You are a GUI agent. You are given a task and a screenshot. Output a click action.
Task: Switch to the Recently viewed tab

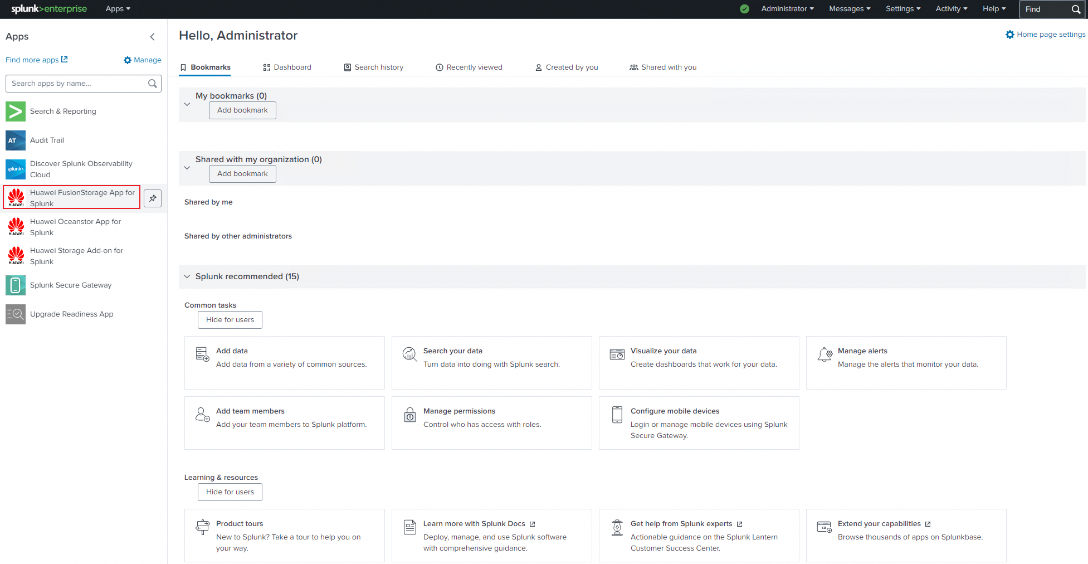tap(469, 67)
